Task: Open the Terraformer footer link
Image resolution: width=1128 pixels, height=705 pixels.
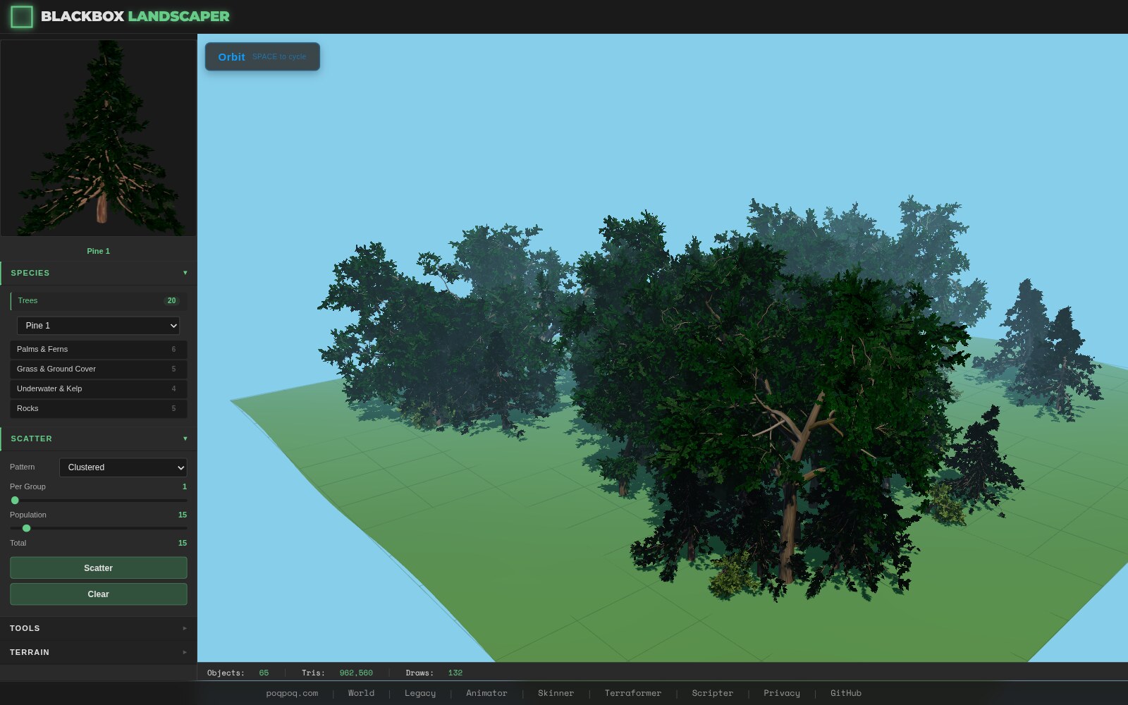Action: (x=633, y=693)
